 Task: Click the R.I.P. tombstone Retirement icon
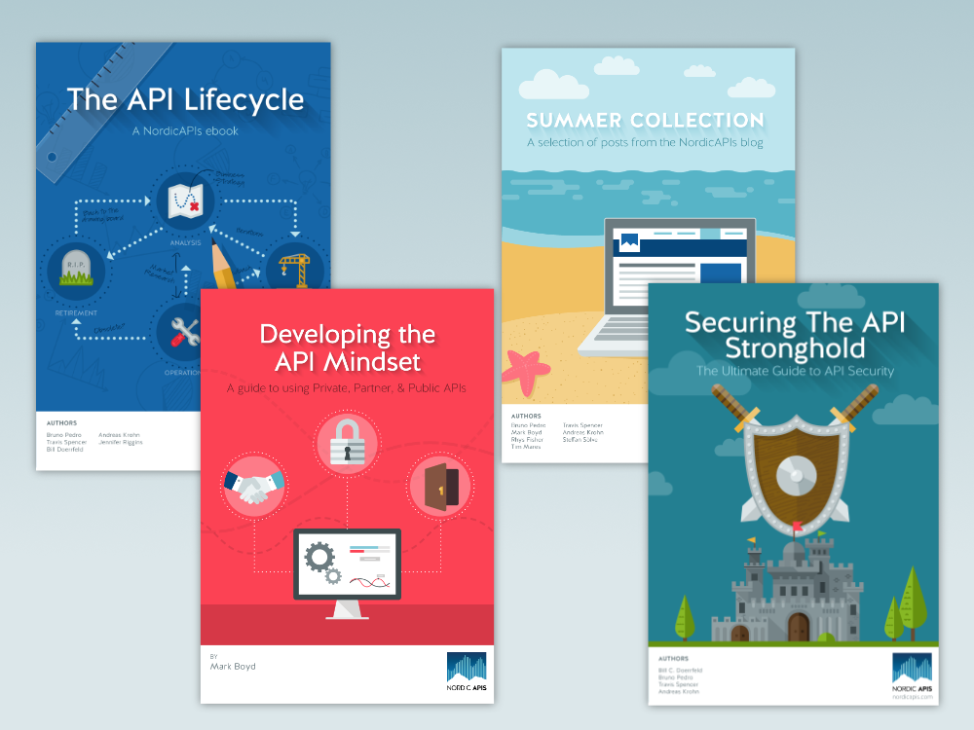76,271
